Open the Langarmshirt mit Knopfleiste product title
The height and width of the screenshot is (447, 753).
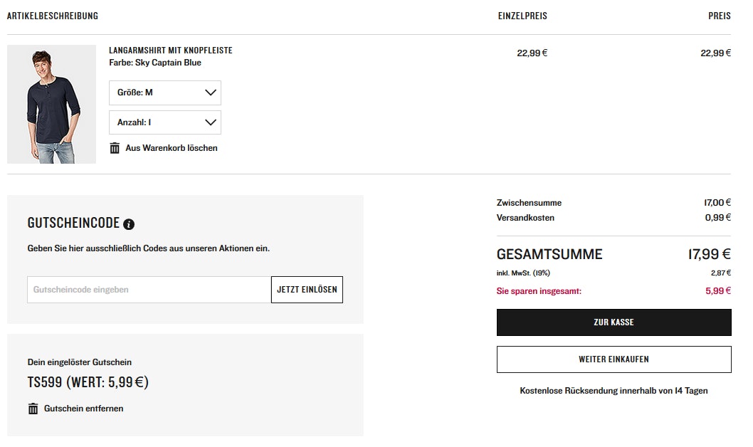[x=171, y=51]
